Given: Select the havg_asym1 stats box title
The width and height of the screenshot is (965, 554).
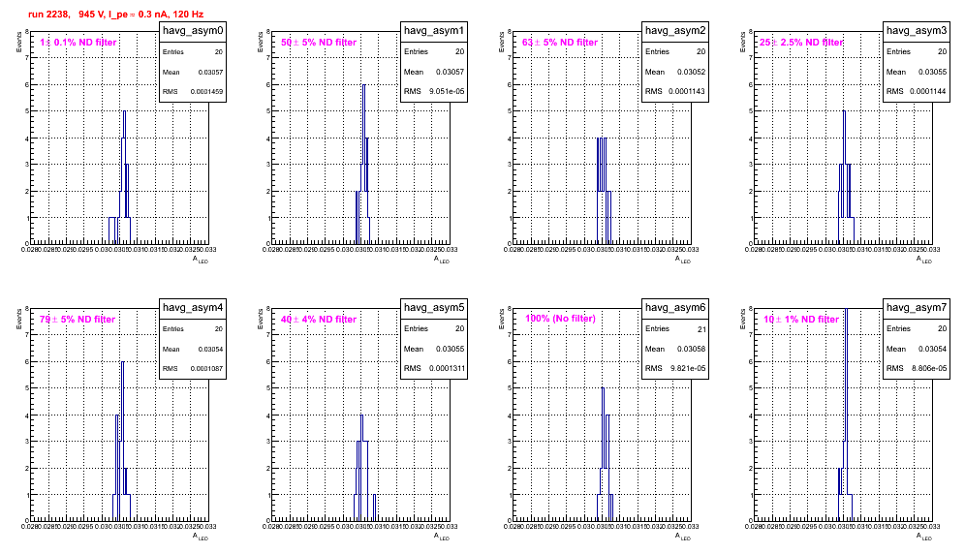Looking at the screenshot, I should coord(434,31).
